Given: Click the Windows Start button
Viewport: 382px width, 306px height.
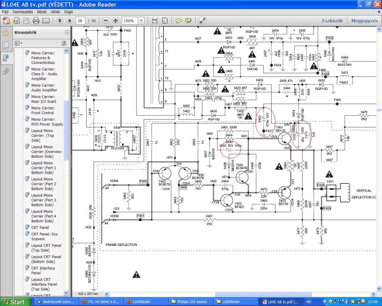Looking at the screenshot, I should (15, 302).
